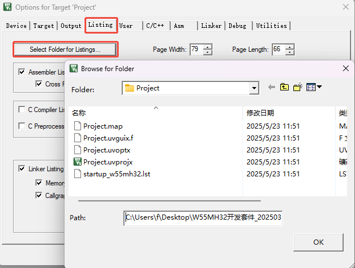This screenshot has width=355, height=268.
Task: Click the back arrow in Browse dialog
Action: pyautogui.click(x=271, y=88)
